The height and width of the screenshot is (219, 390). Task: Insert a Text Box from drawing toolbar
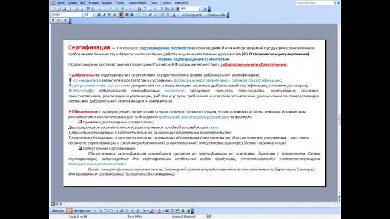click(x=116, y=211)
